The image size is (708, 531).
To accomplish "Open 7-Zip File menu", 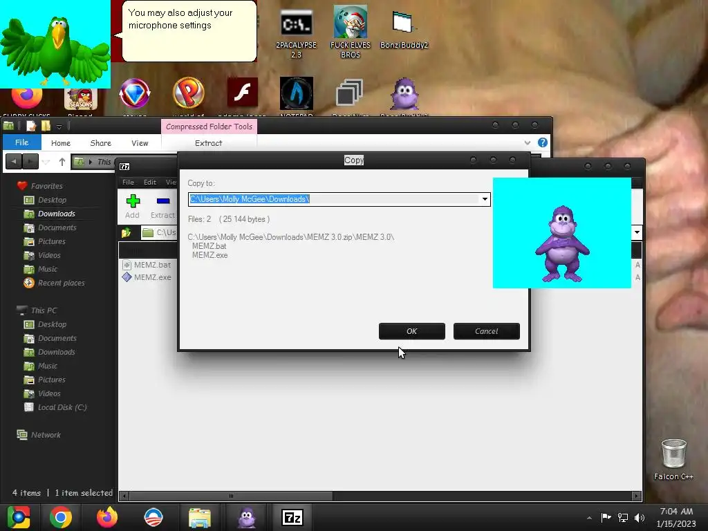I will pyautogui.click(x=128, y=182).
